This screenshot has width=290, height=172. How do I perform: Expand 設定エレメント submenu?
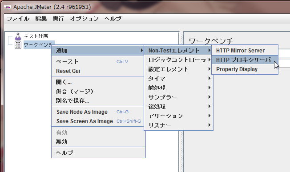pyautogui.click(x=178, y=69)
